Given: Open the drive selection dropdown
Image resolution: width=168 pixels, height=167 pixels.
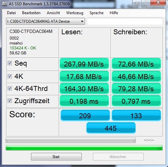Looking at the screenshot, I should coord(45,21).
